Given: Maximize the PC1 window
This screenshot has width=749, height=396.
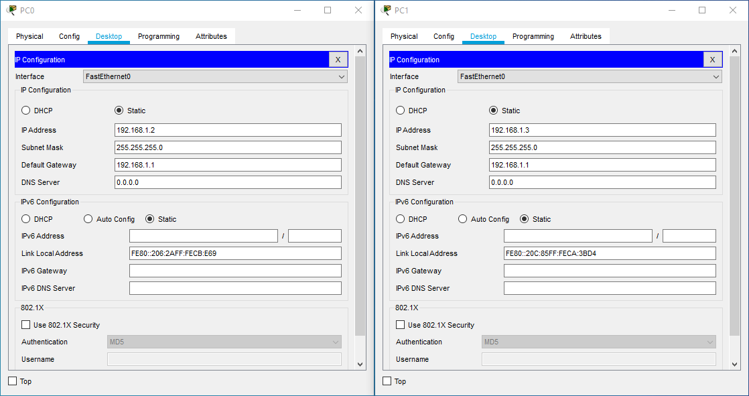Looking at the screenshot, I should coord(702,10).
